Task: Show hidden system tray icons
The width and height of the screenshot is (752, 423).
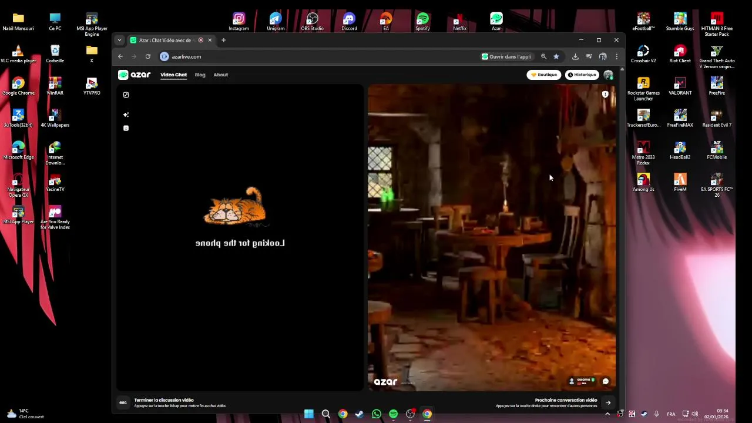Action: click(x=607, y=414)
